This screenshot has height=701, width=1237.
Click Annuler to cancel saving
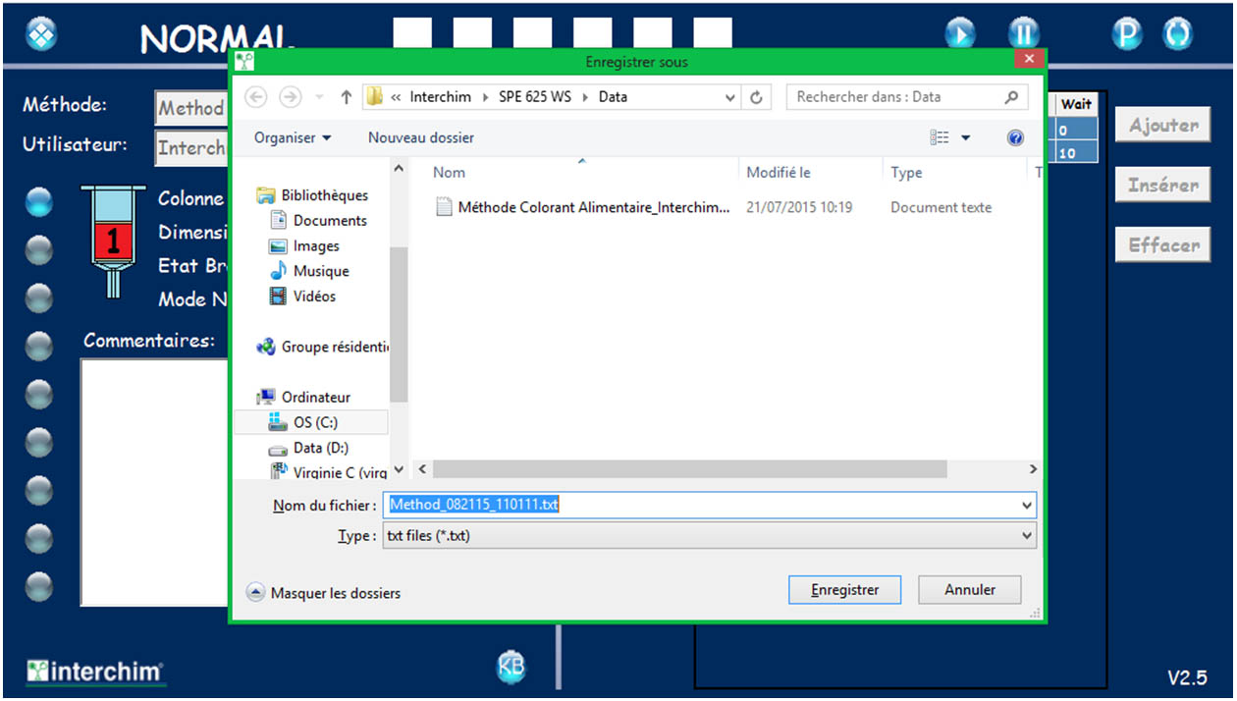coord(970,590)
